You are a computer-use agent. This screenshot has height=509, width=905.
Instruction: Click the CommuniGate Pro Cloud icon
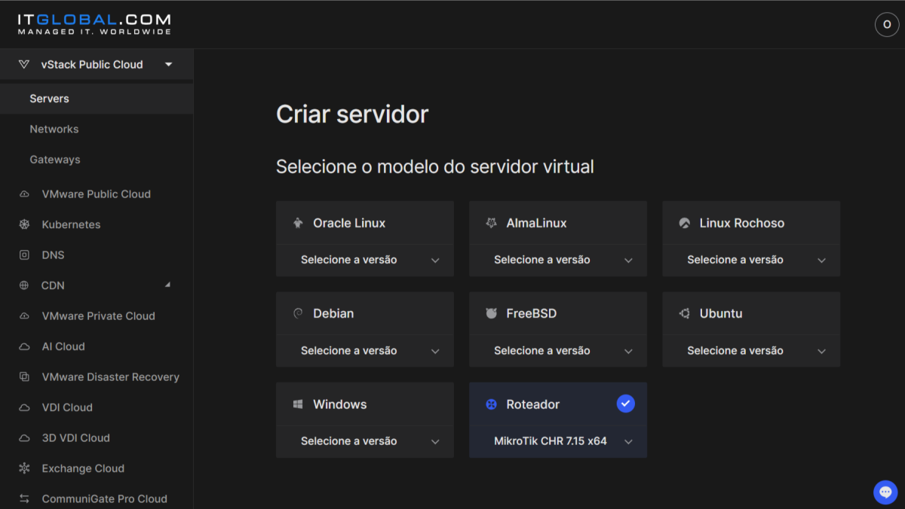point(24,499)
